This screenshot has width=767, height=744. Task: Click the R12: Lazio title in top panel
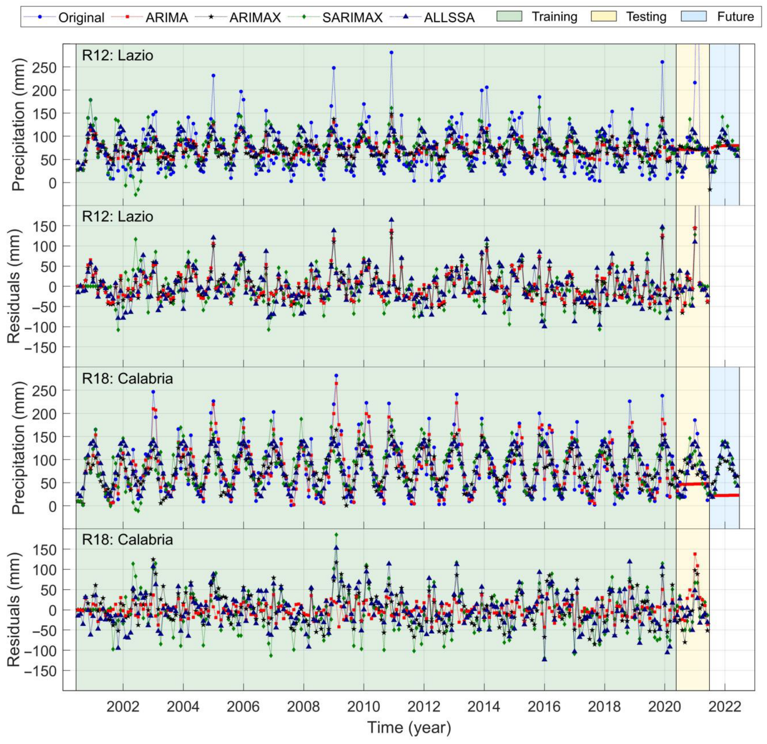pos(118,56)
